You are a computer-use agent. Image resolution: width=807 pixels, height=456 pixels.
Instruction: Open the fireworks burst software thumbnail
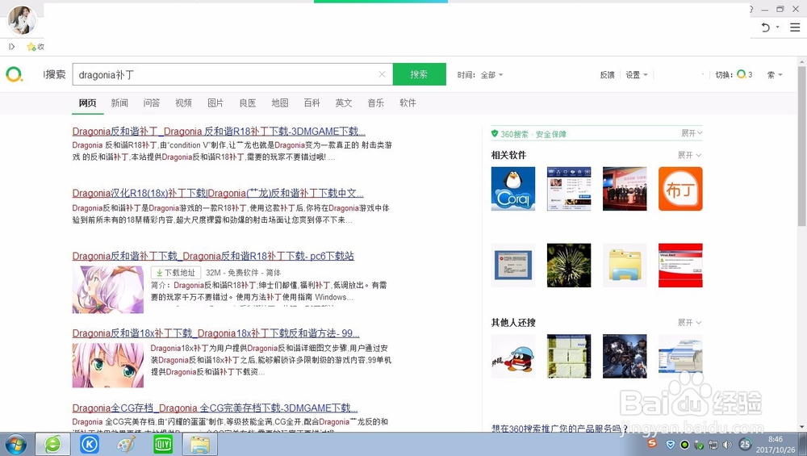coord(569,266)
